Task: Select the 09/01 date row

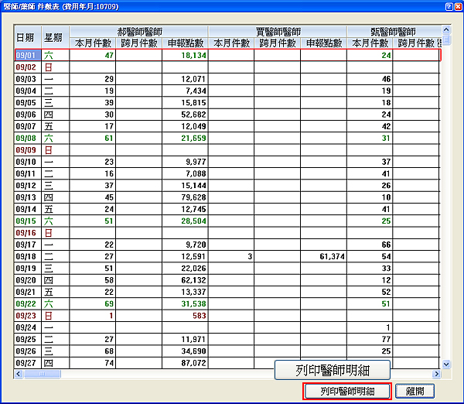Action: 27,56
